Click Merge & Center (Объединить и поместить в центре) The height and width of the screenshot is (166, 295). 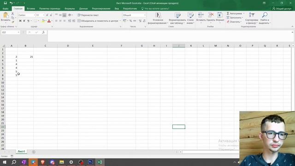pos(98,21)
